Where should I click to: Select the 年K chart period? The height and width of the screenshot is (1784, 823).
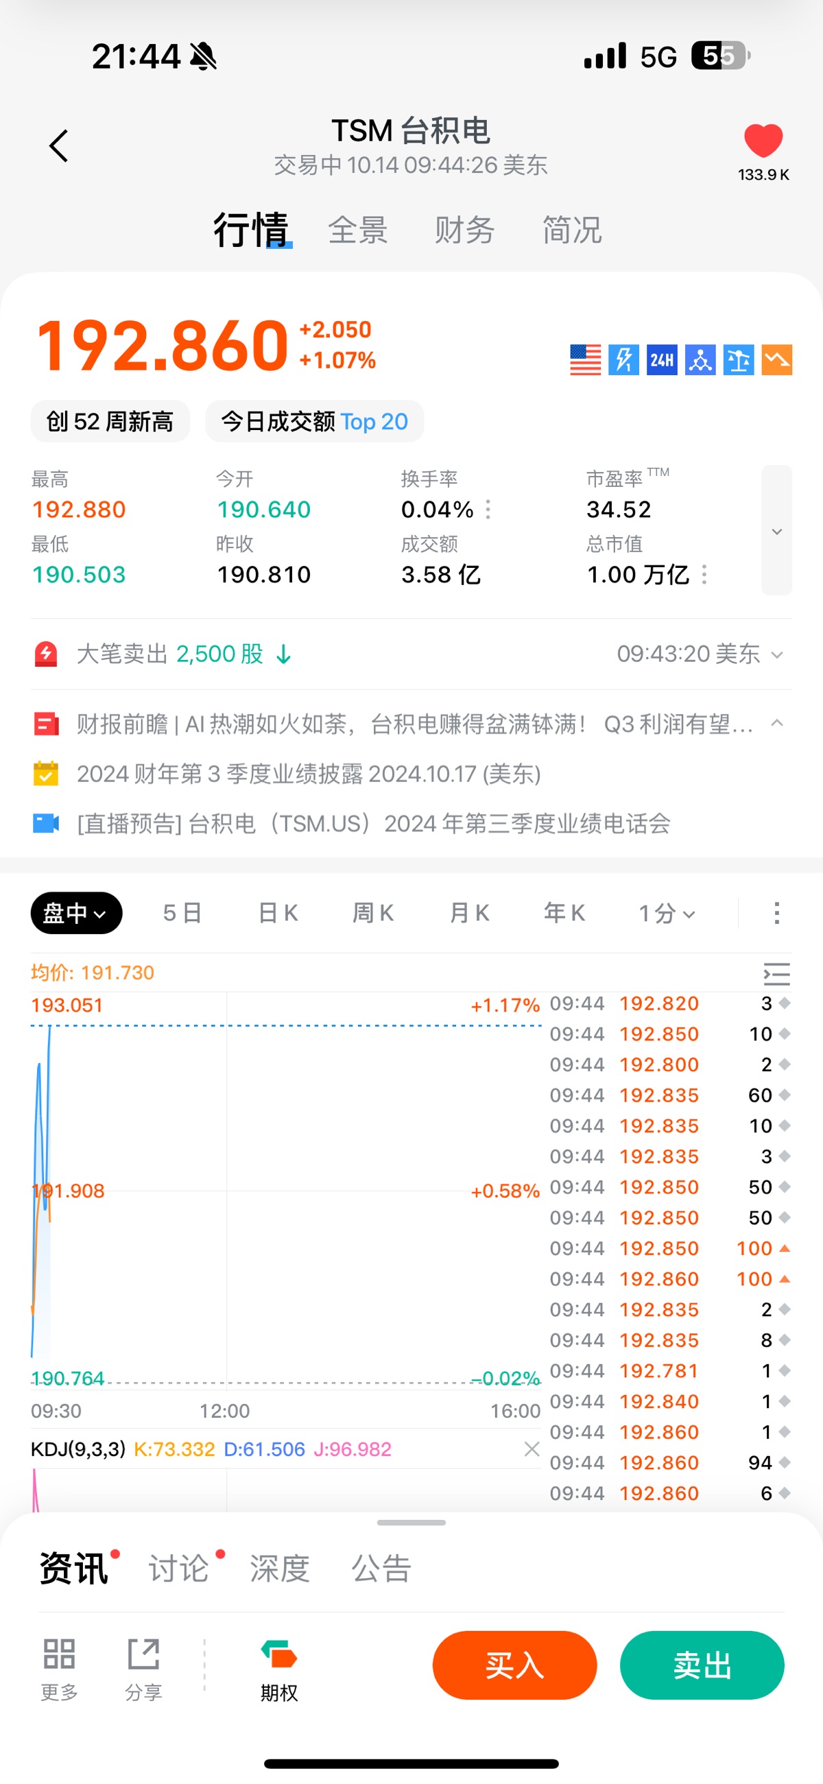564,913
